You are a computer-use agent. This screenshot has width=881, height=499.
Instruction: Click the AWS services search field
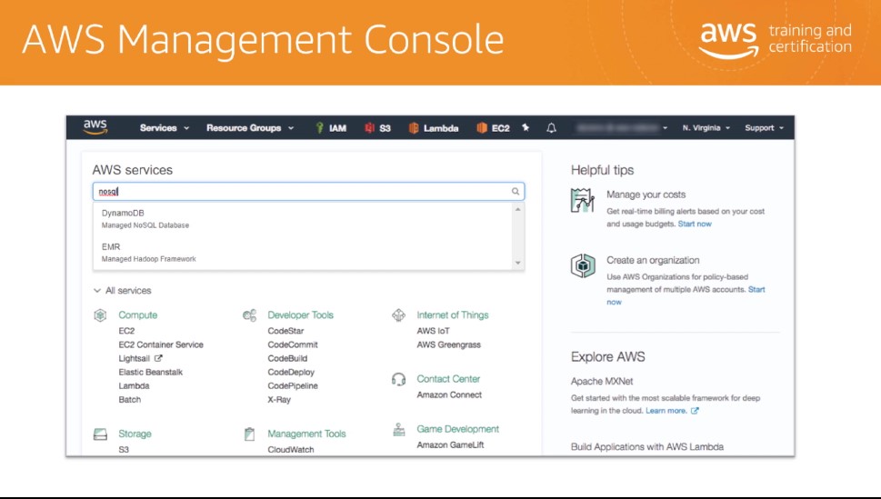(308, 191)
